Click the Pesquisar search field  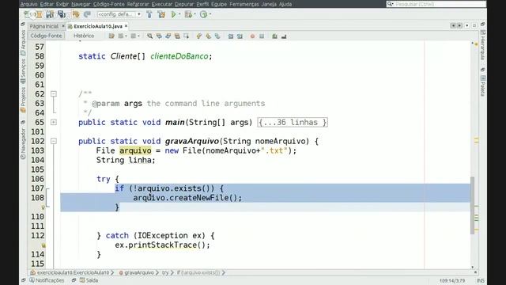pos(436,4)
